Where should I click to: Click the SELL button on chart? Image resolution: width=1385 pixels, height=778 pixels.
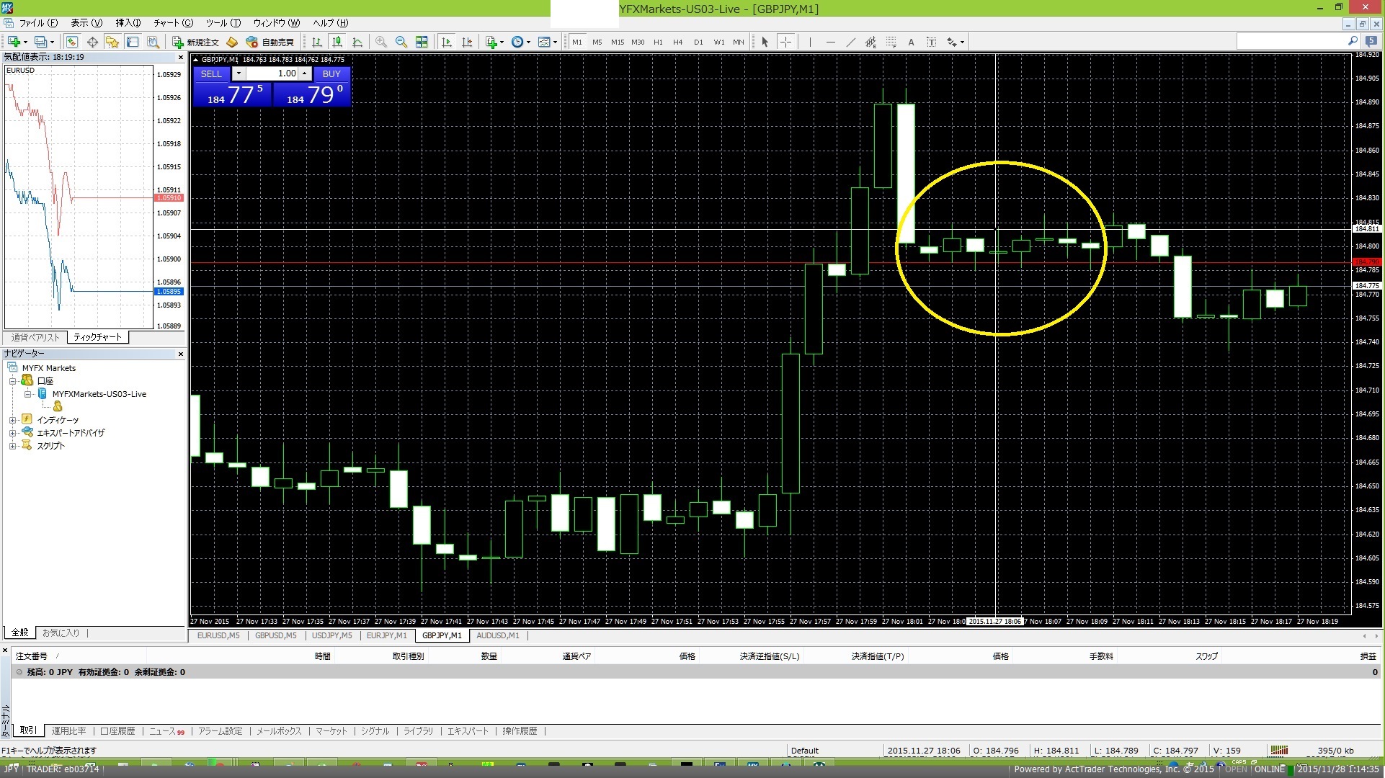[211, 73]
